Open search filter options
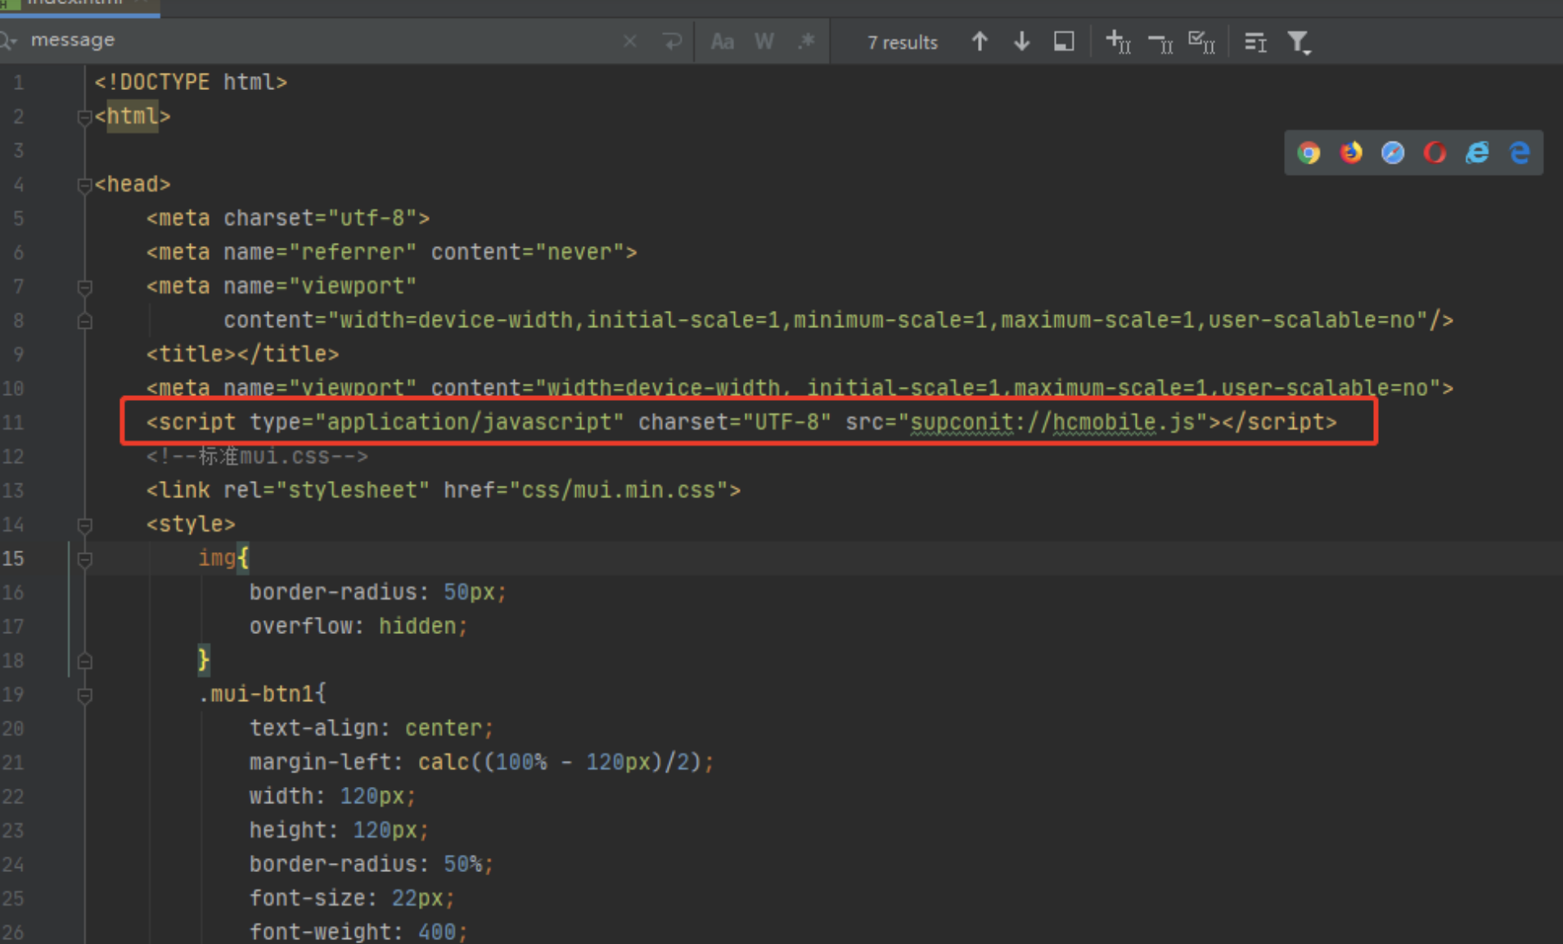Image resolution: width=1563 pixels, height=944 pixels. coord(1299,43)
